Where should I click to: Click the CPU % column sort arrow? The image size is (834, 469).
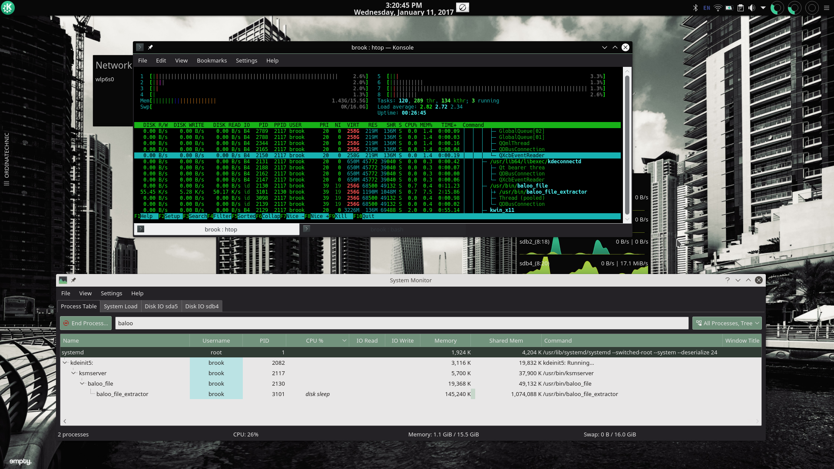point(344,341)
